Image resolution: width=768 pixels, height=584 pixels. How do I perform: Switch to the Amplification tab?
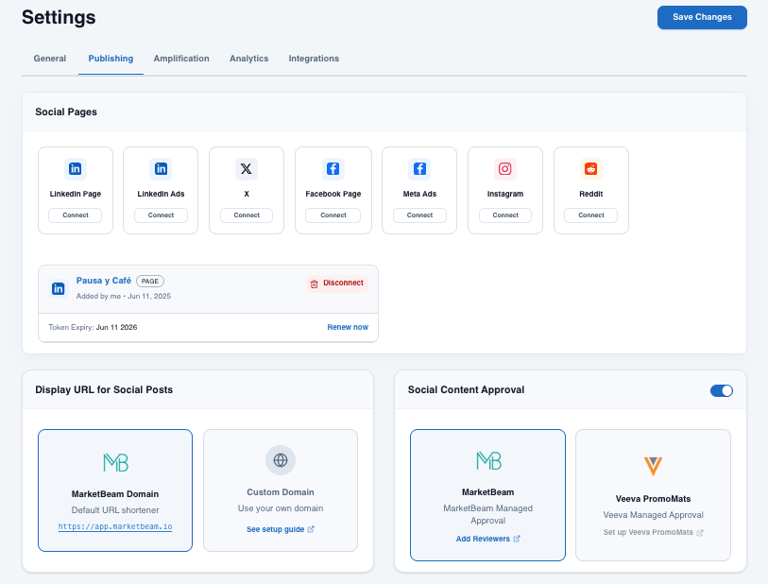point(181,59)
